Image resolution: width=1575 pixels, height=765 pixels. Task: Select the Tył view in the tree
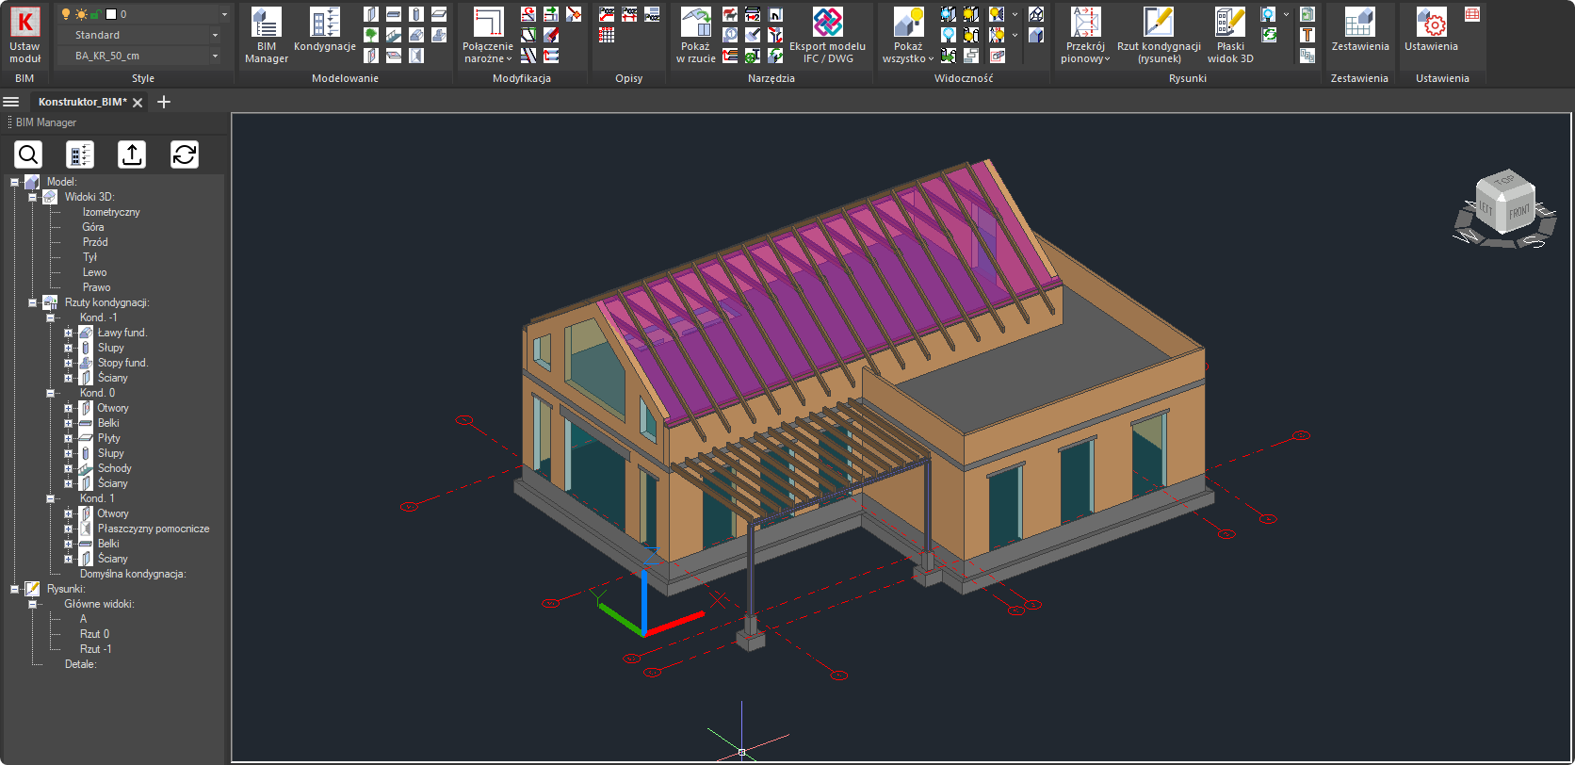(x=89, y=257)
